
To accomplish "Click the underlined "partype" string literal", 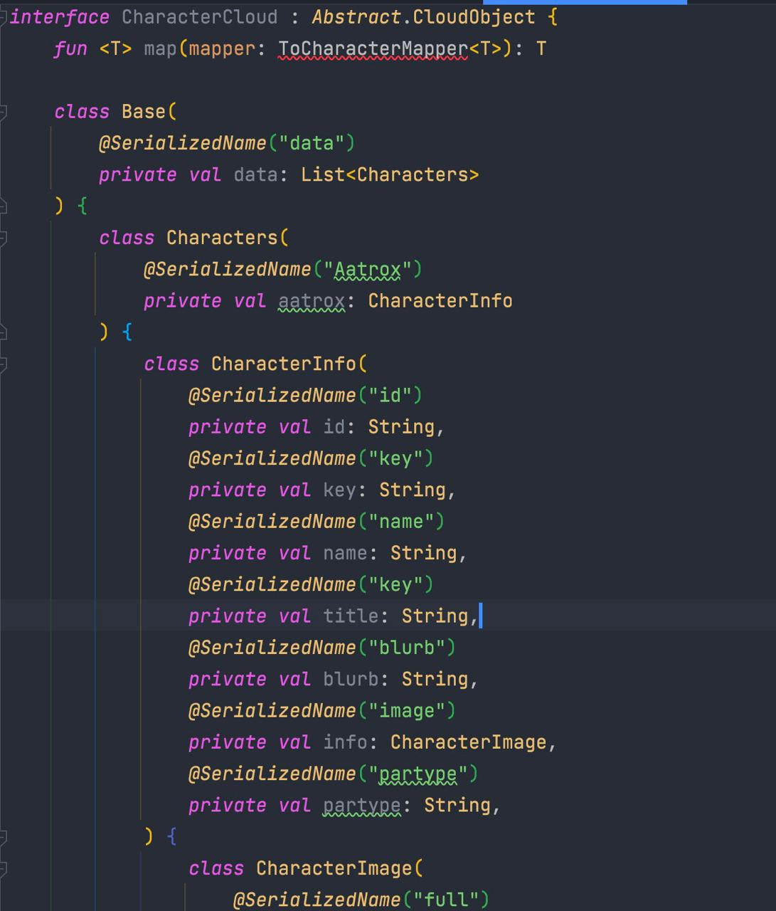I will pos(418,774).
